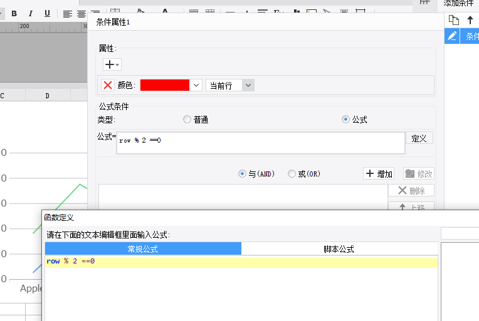Select the 普通 type radio button

click(x=187, y=119)
